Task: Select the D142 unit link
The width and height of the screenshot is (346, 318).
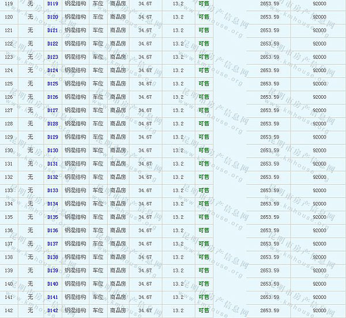Action: 52,310
